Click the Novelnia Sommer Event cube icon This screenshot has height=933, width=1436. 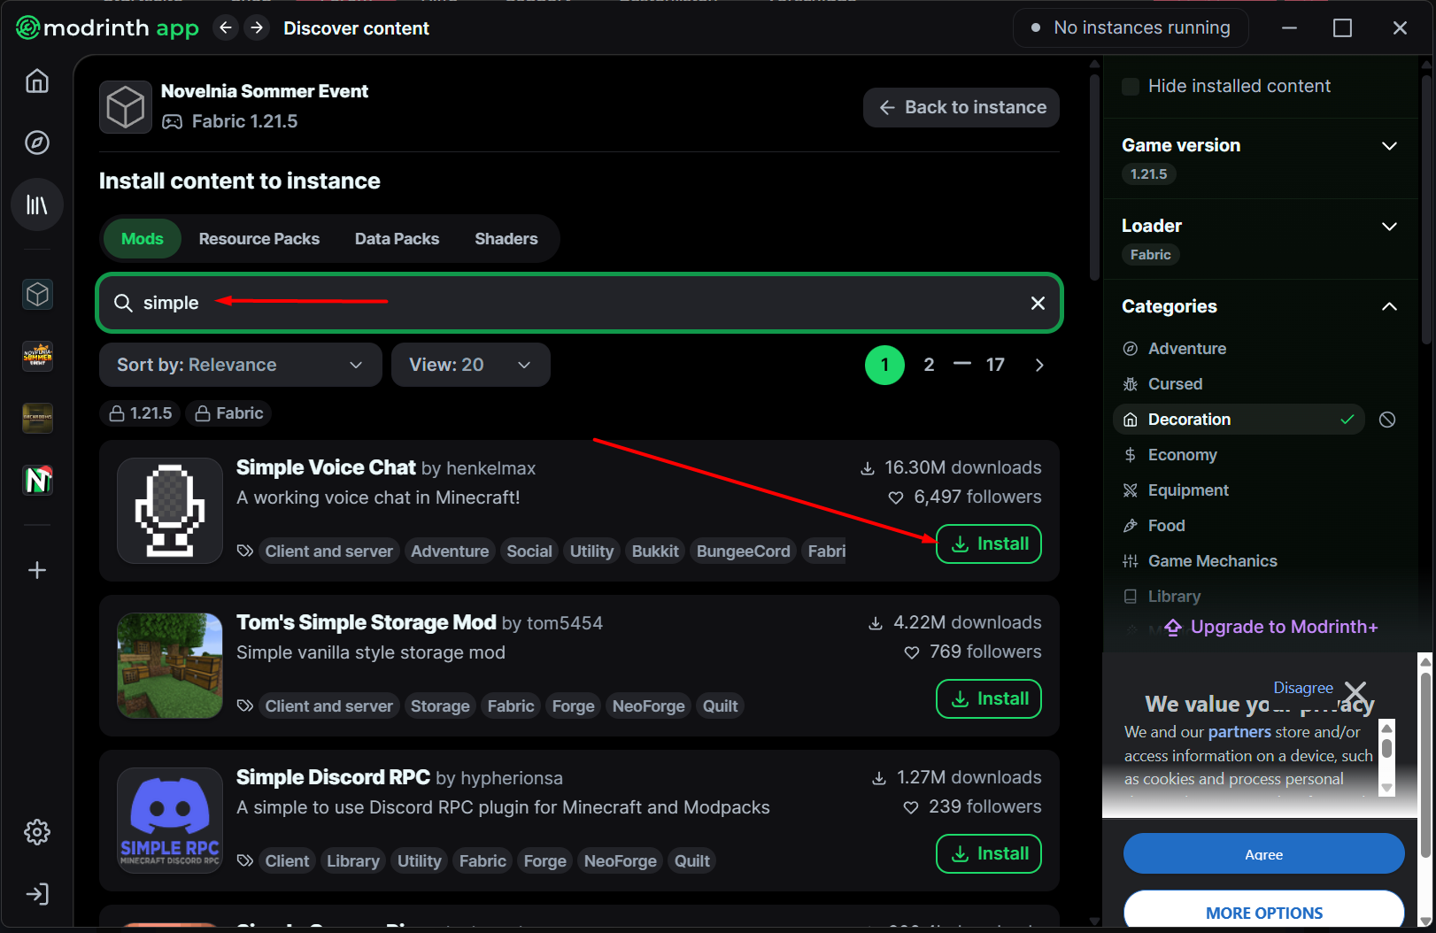[x=126, y=107]
